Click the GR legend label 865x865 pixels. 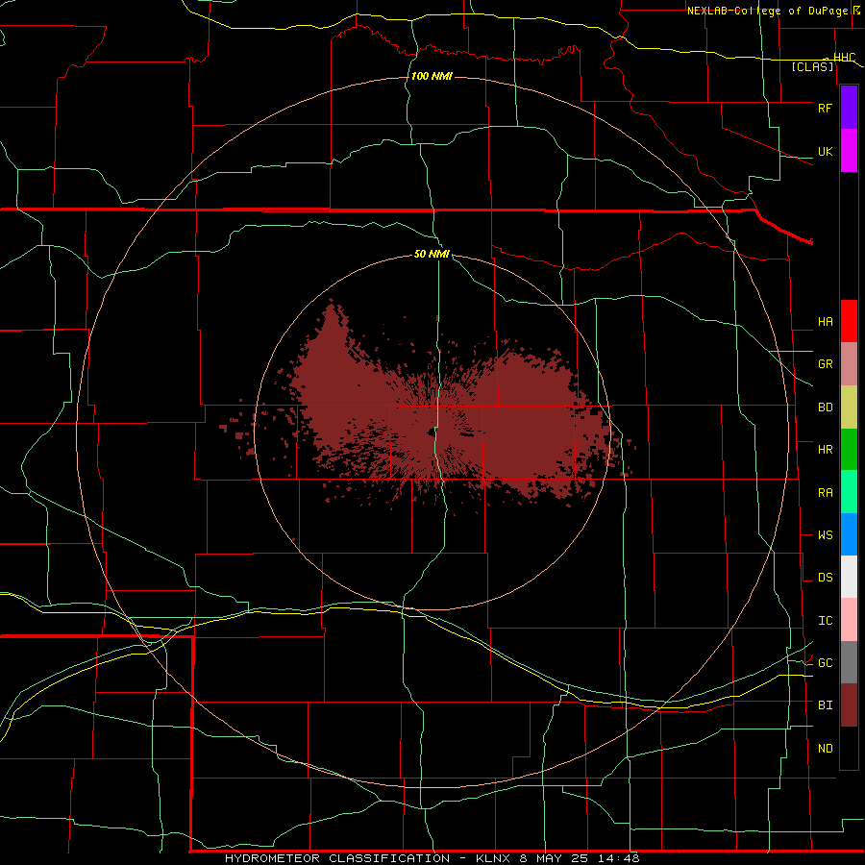tap(825, 364)
